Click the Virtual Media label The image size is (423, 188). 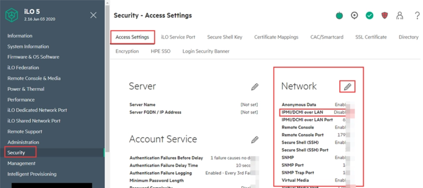(x=295, y=180)
